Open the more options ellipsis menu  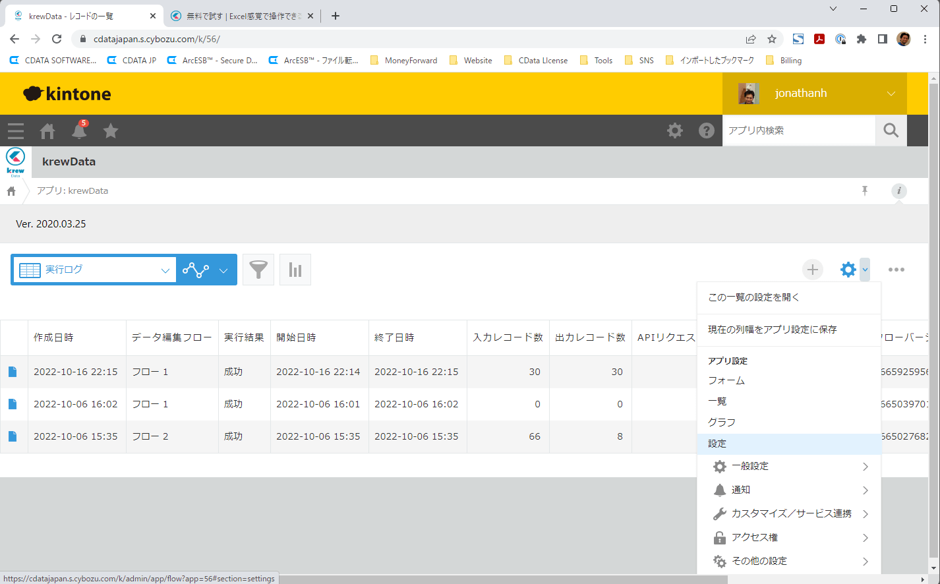pos(896,270)
